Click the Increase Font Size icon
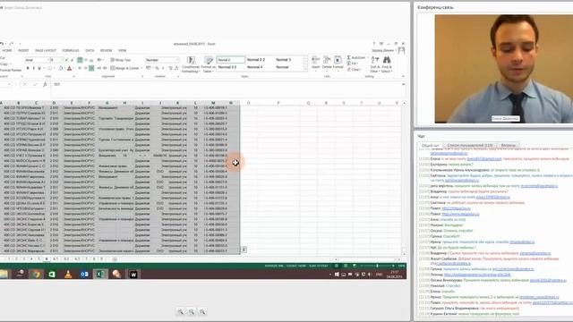Screen dimensions: 573x322 point(66,60)
